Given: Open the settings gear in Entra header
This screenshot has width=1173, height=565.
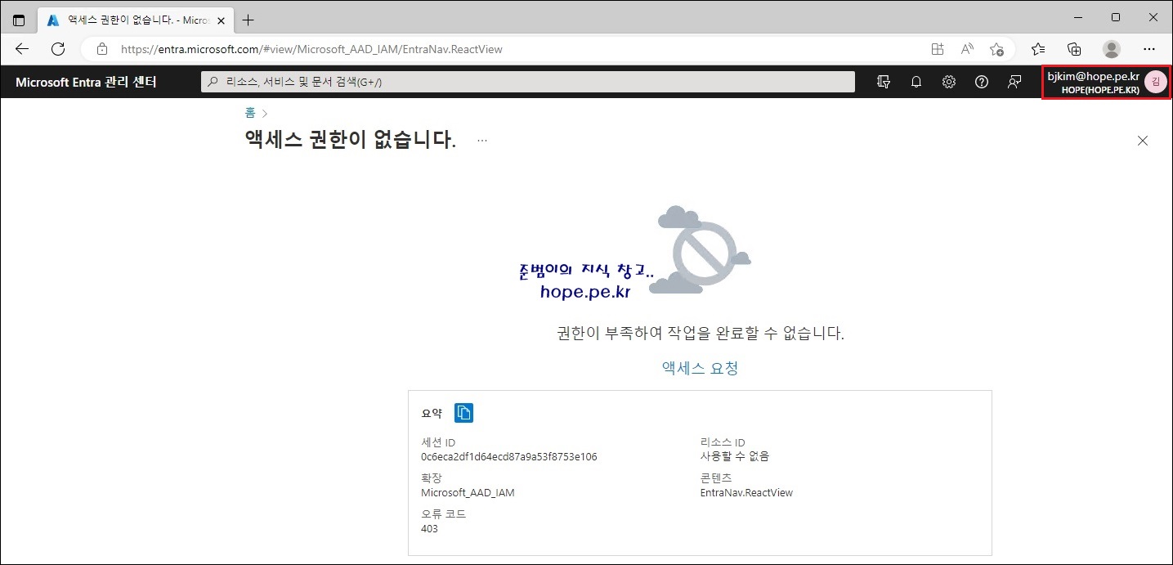Looking at the screenshot, I should [949, 82].
